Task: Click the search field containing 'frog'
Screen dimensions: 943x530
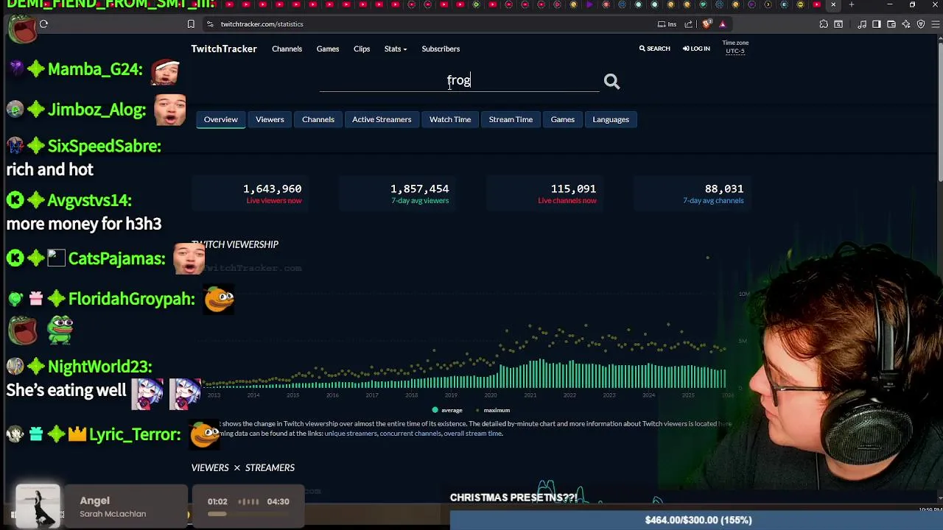Action: click(459, 80)
